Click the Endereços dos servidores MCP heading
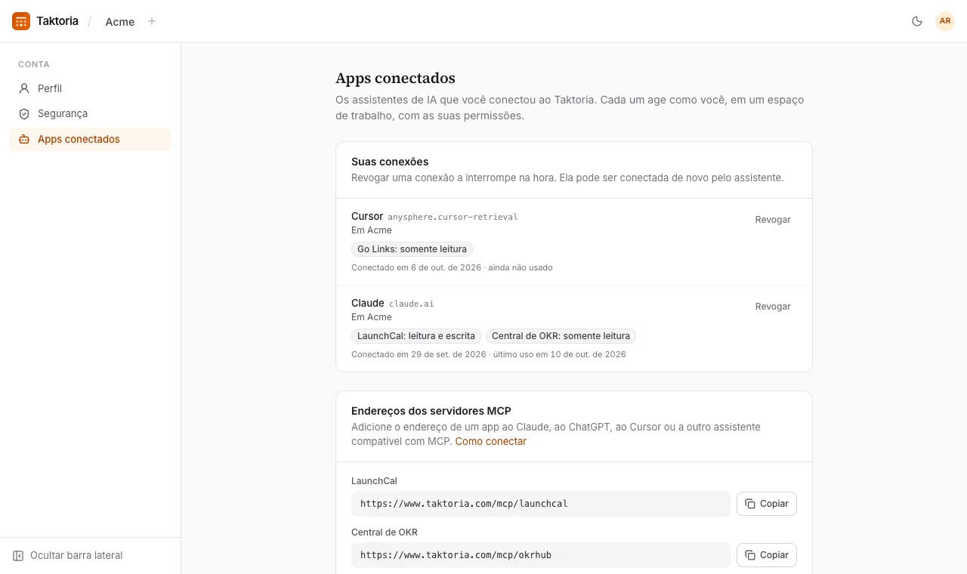 [431, 411]
